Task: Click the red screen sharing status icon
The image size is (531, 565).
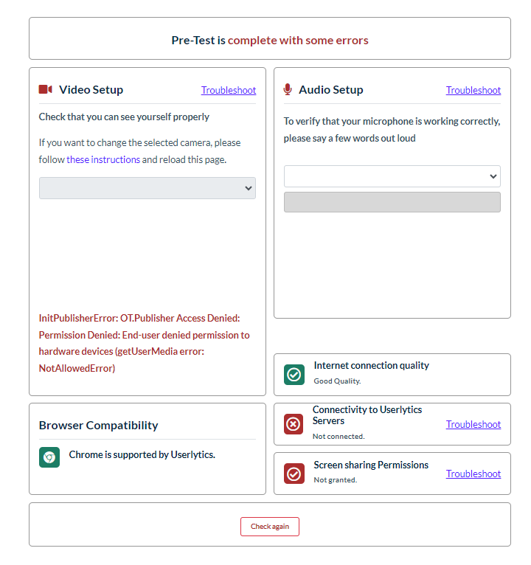Action: click(294, 474)
